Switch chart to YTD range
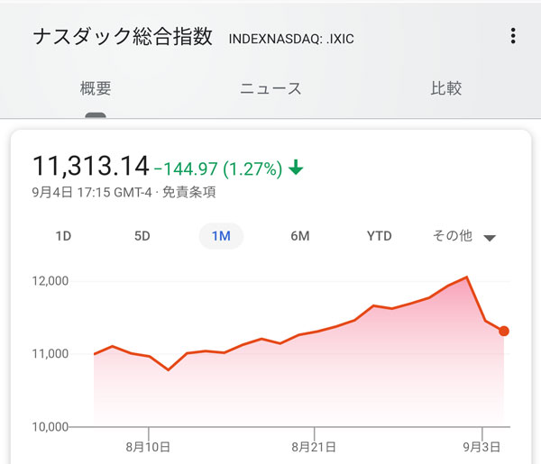 pyautogui.click(x=380, y=236)
